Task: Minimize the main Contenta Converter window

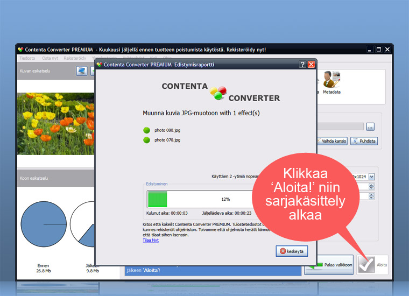Action: [x=369, y=50]
